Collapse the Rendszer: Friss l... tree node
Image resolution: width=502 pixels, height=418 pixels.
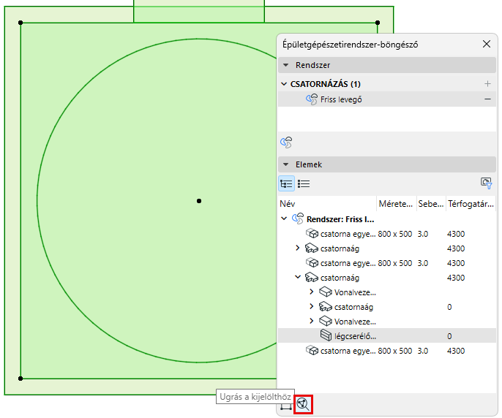coord(284,218)
